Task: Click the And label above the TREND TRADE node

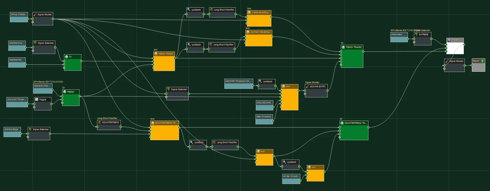Action: (155, 50)
